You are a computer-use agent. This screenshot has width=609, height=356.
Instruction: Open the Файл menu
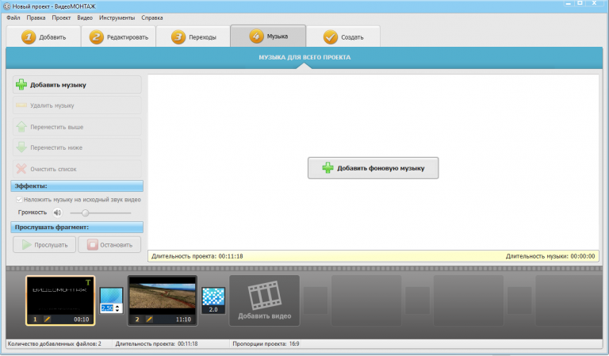point(13,18)
